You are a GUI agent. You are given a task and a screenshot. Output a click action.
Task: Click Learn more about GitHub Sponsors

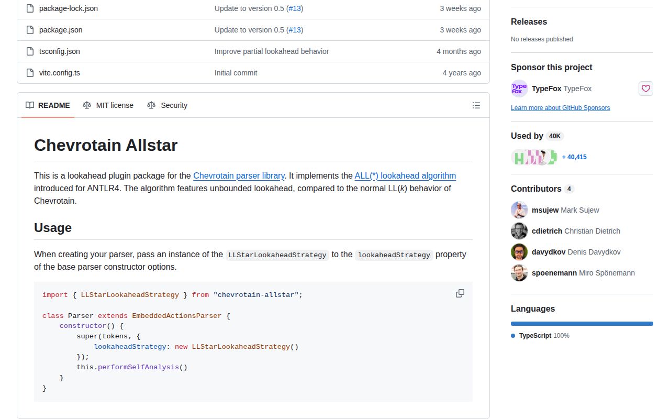pyautogui.click(x=560, y=108)
